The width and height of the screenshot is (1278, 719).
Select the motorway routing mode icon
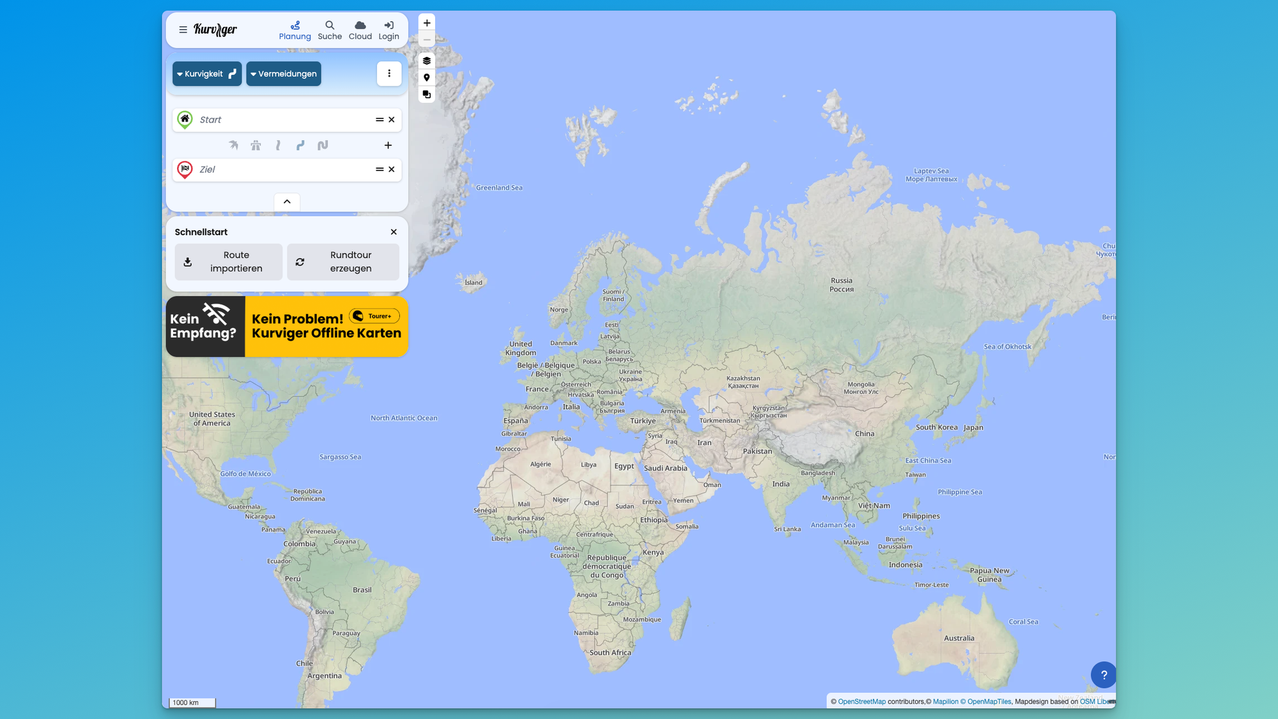pyautogui.click(x=256, y=146)
